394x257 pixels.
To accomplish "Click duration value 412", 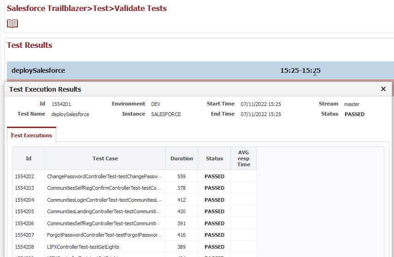I will click(x=182, y=200).
